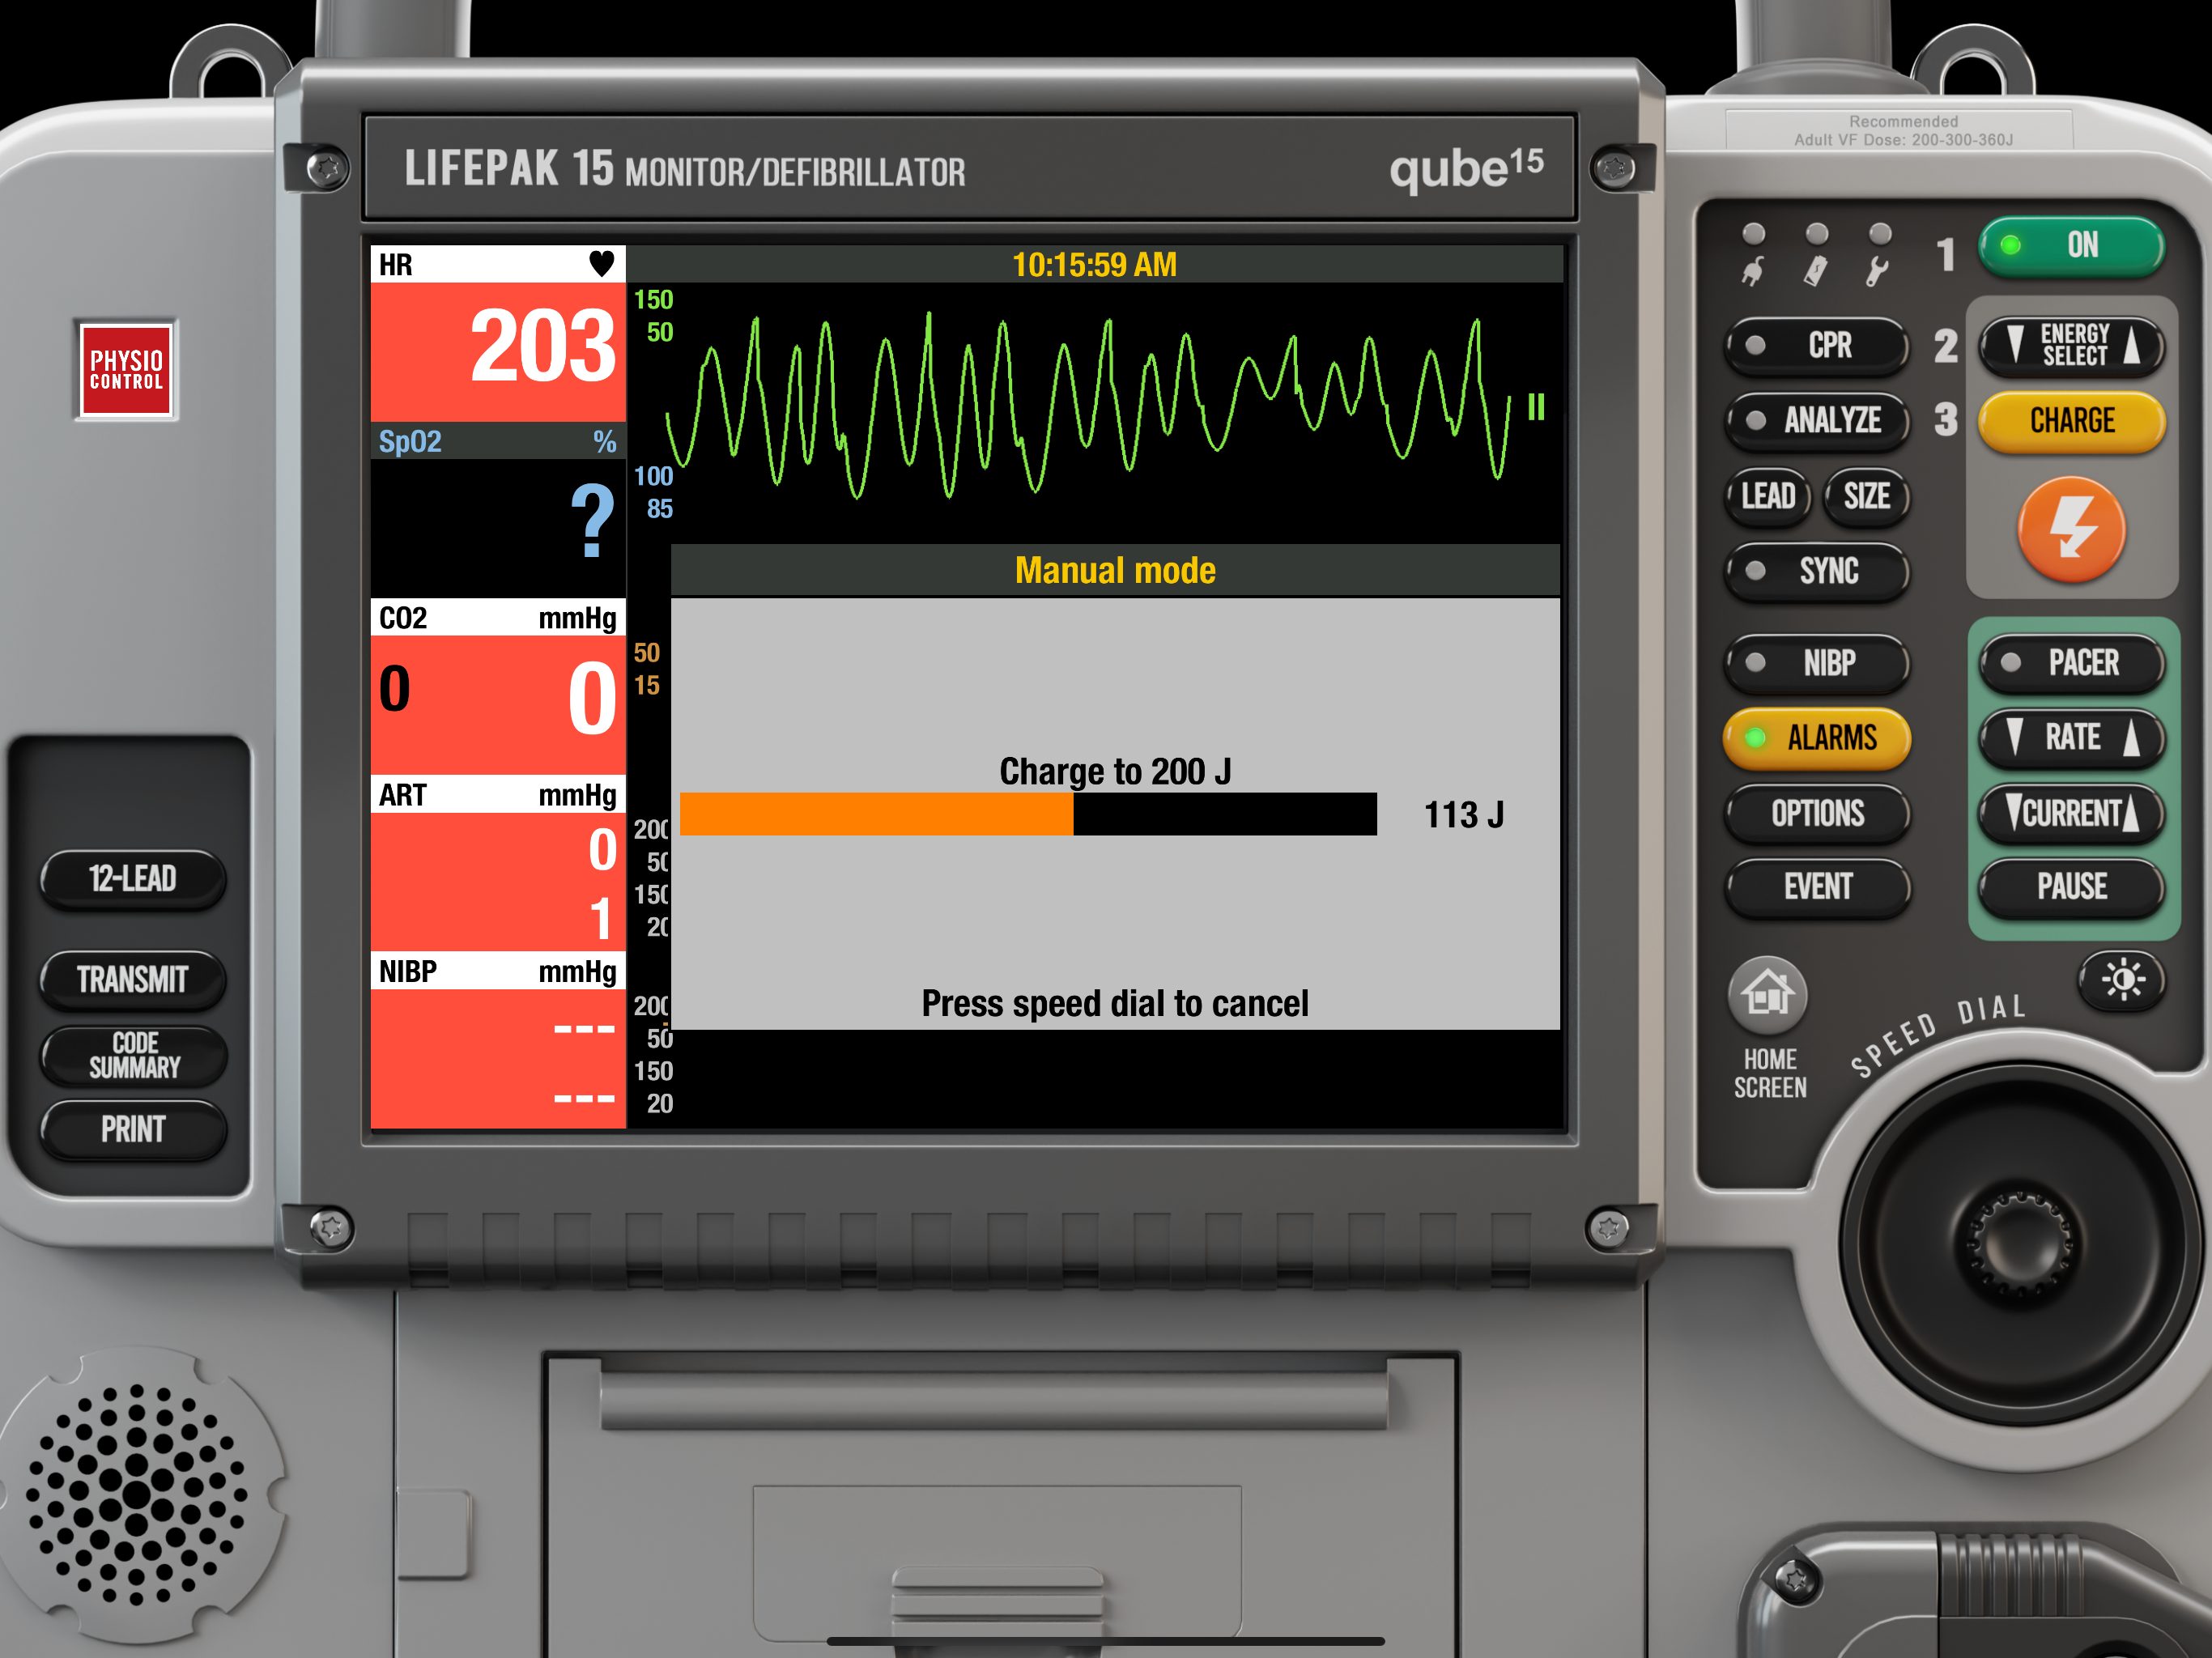Image resolution: width=2212 pixels, height=1658 pixels.
Task: Click the heart symbol in HR header
Action: pyautogui.click(x=601, y=264)
